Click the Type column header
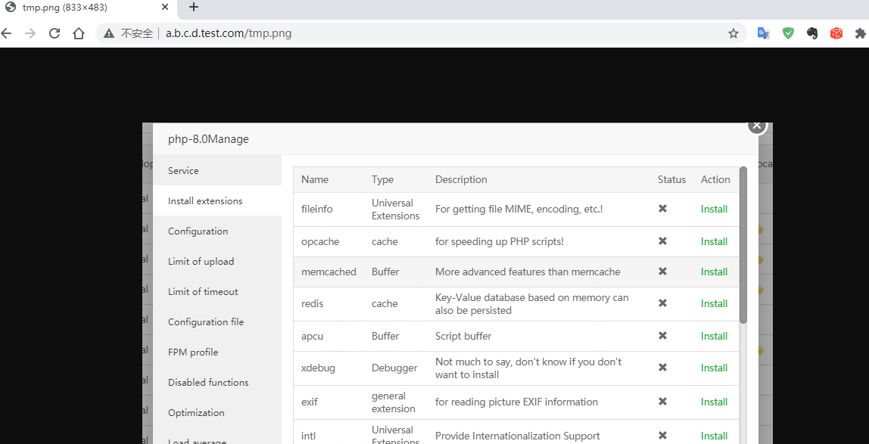The width and height of the screenshot is (869, 444). (382, 180)
